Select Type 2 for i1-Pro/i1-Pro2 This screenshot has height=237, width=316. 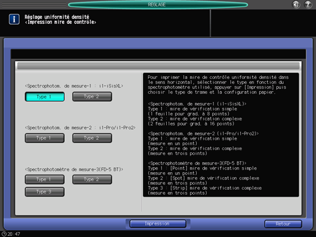pos(92,138)
